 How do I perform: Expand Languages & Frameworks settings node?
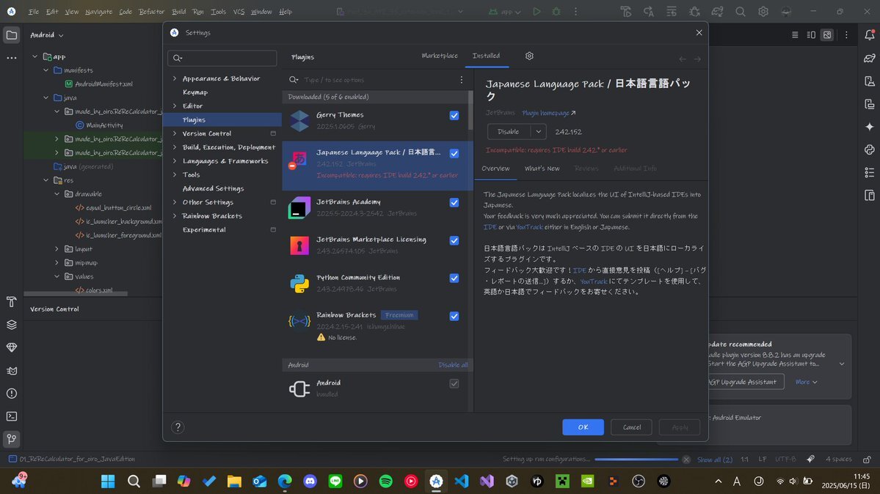pos(175,161)
